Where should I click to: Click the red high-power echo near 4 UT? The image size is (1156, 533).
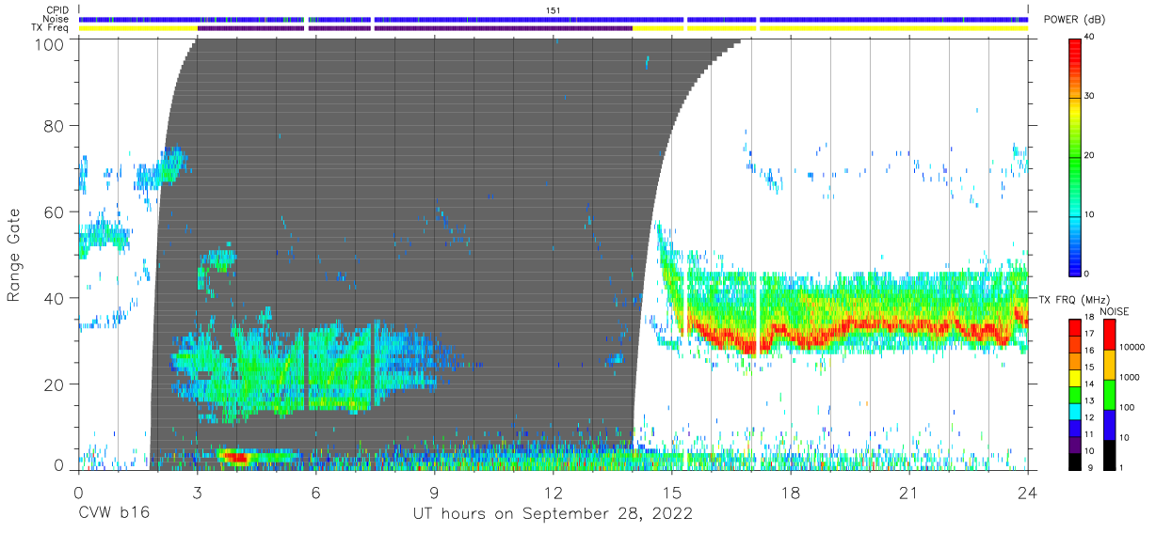coord(236,459)
